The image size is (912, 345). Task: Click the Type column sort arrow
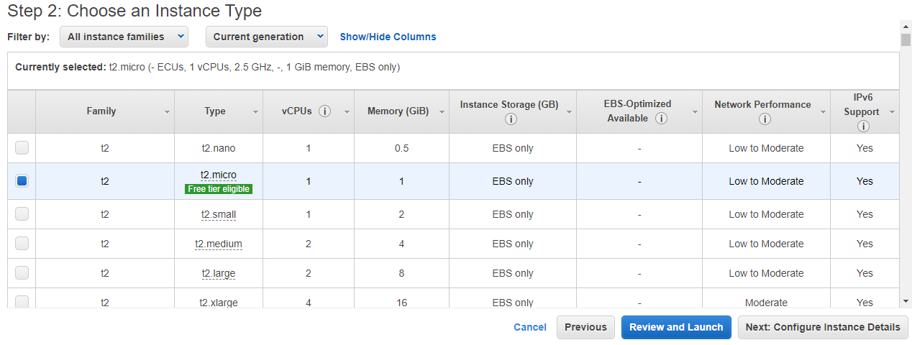coord(255,112)
